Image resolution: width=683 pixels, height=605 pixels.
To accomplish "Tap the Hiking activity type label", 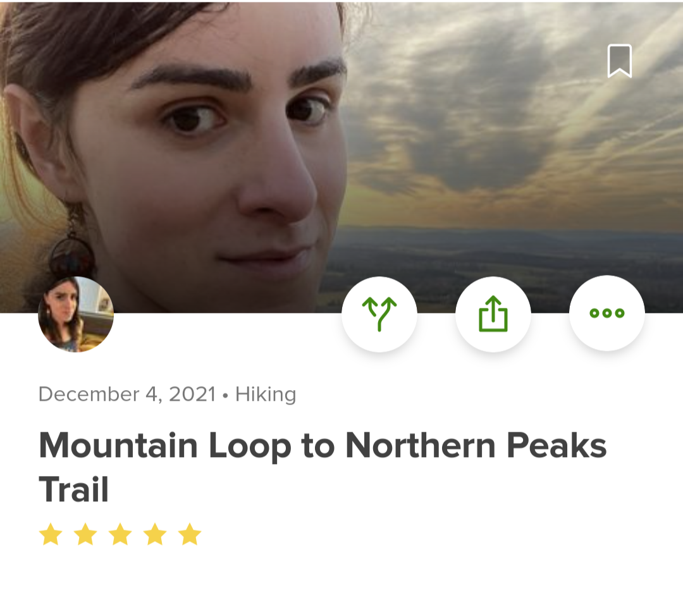I will pos(266,394).
